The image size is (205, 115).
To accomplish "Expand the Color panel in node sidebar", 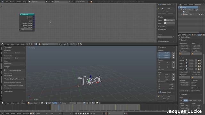I will (158, 27).
